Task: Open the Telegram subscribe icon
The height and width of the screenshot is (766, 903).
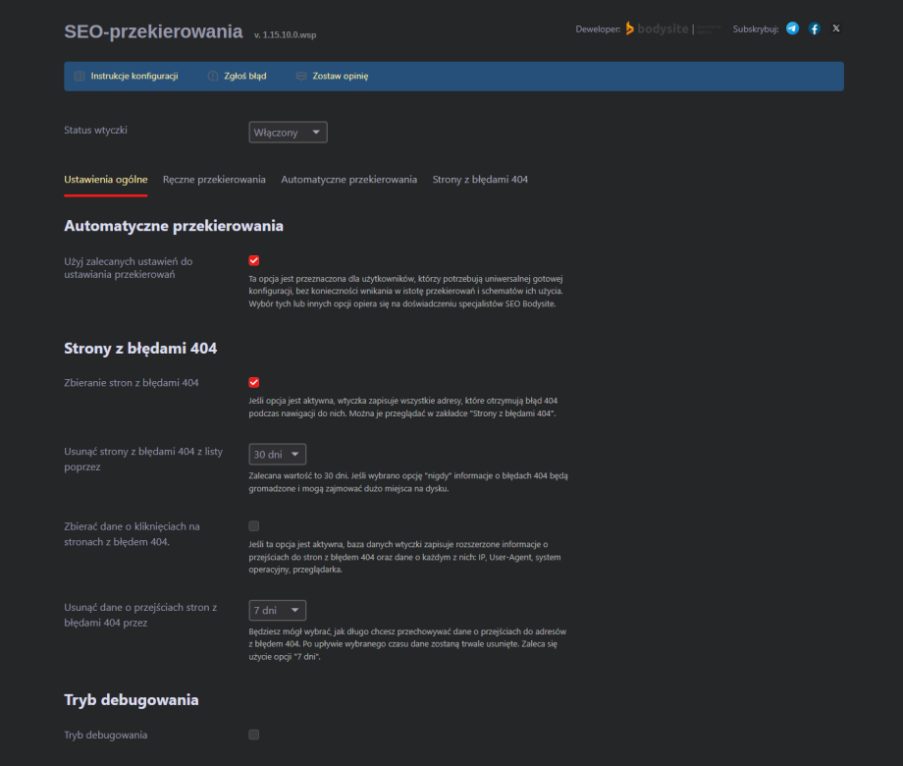Action: point(792,28)
